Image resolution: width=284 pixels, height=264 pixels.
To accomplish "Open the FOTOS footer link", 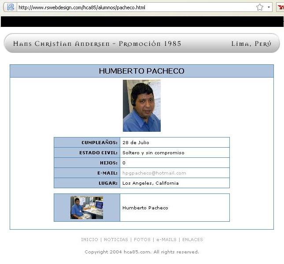I will pyautogui.click(x=142, y=239).
